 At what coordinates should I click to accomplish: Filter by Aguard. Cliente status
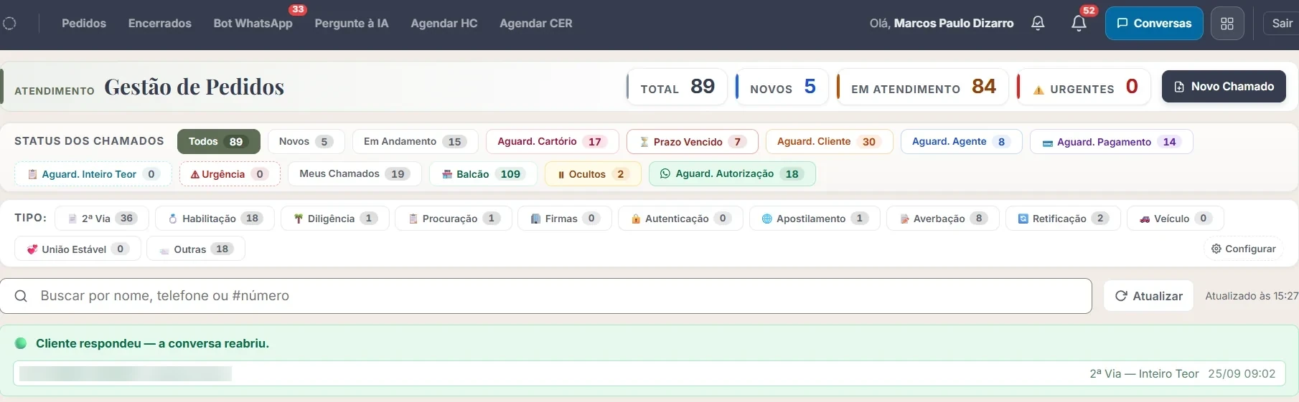point(829,141)
